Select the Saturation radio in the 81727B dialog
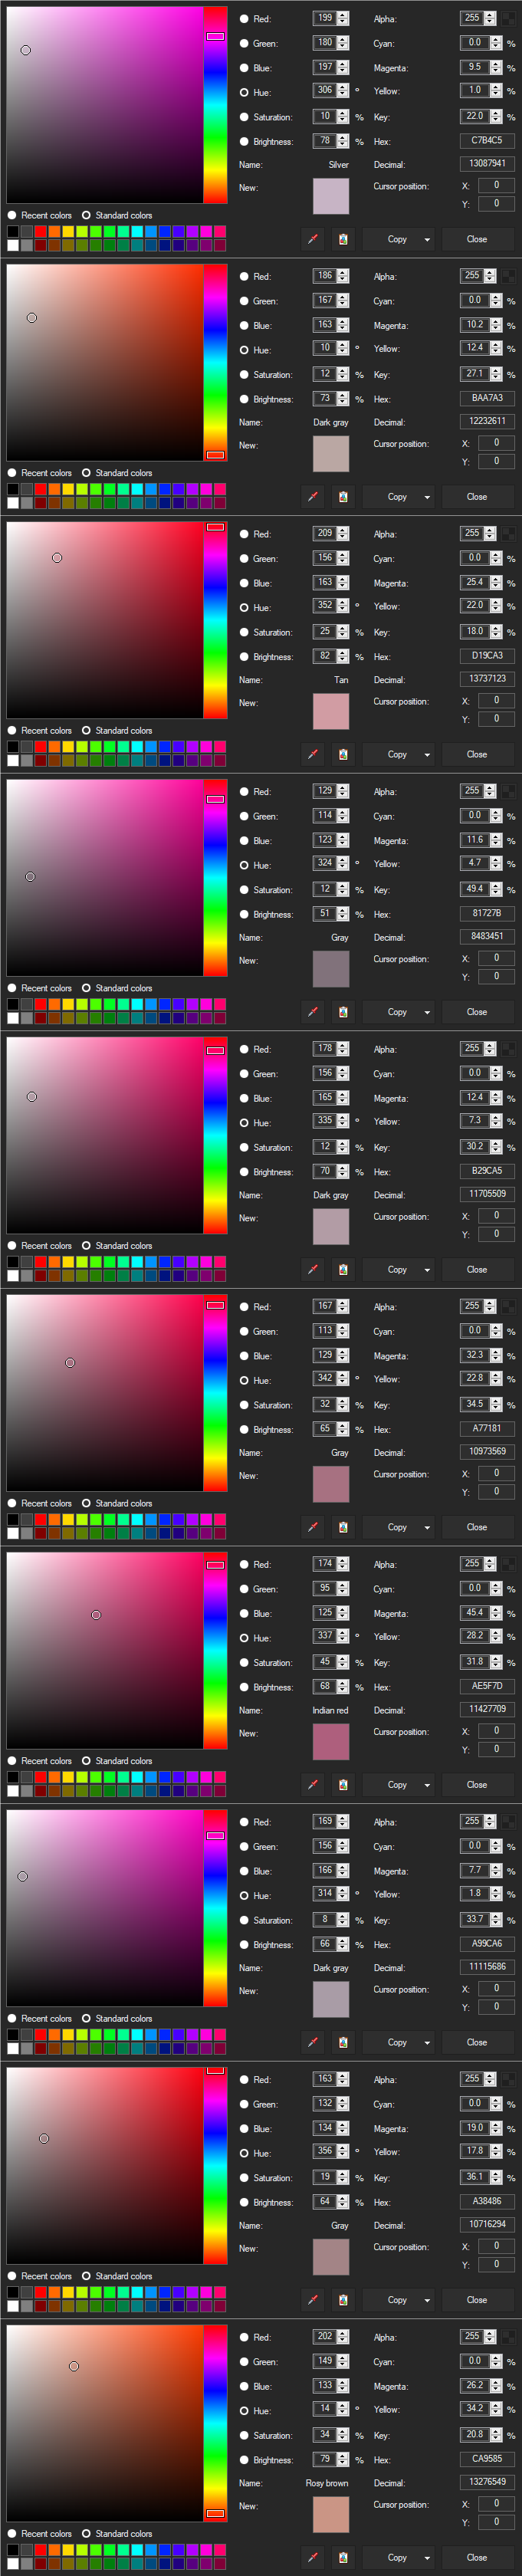 click(244, 890)
